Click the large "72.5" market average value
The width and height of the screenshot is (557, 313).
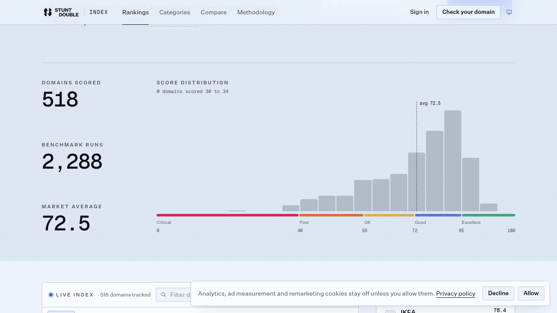click(66, 224)
